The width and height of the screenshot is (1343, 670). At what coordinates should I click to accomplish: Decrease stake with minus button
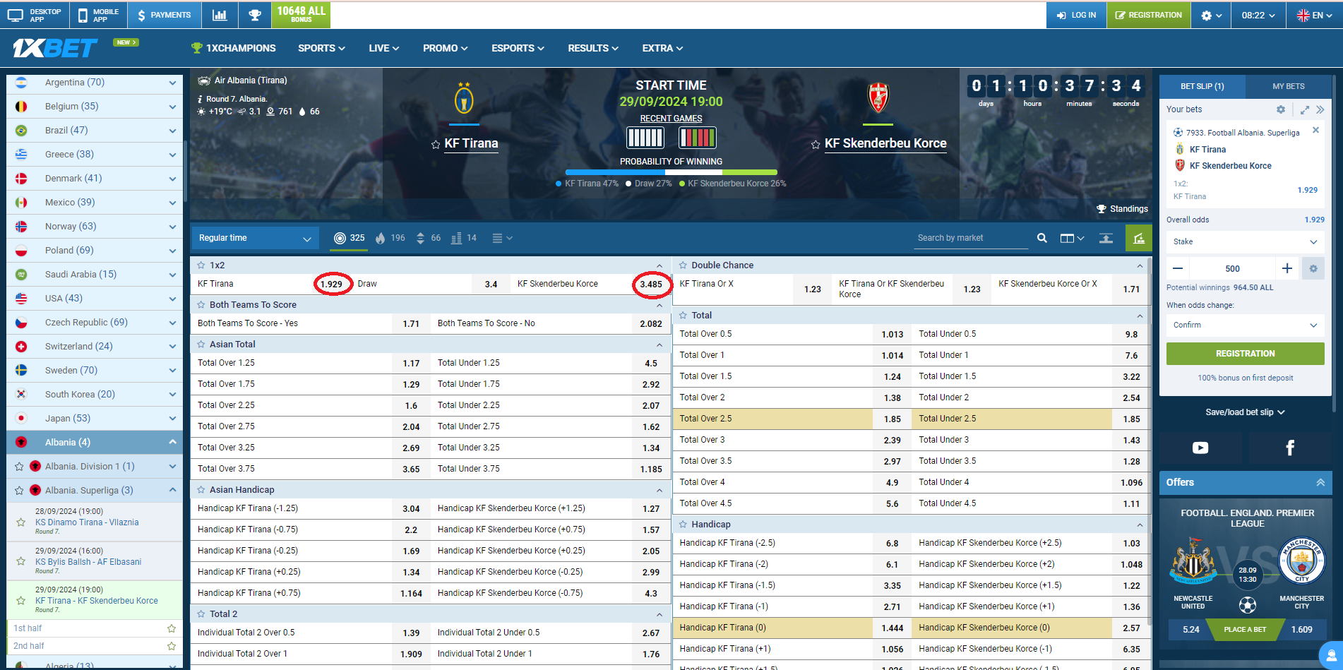pyautogui.click(x=1178, y=268)
